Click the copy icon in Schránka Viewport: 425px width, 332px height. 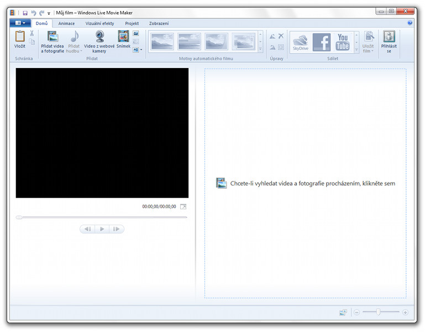[32, 42]
